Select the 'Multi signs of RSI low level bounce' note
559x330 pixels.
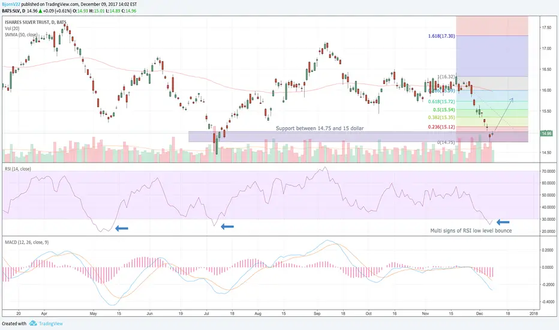coord(471,230)
